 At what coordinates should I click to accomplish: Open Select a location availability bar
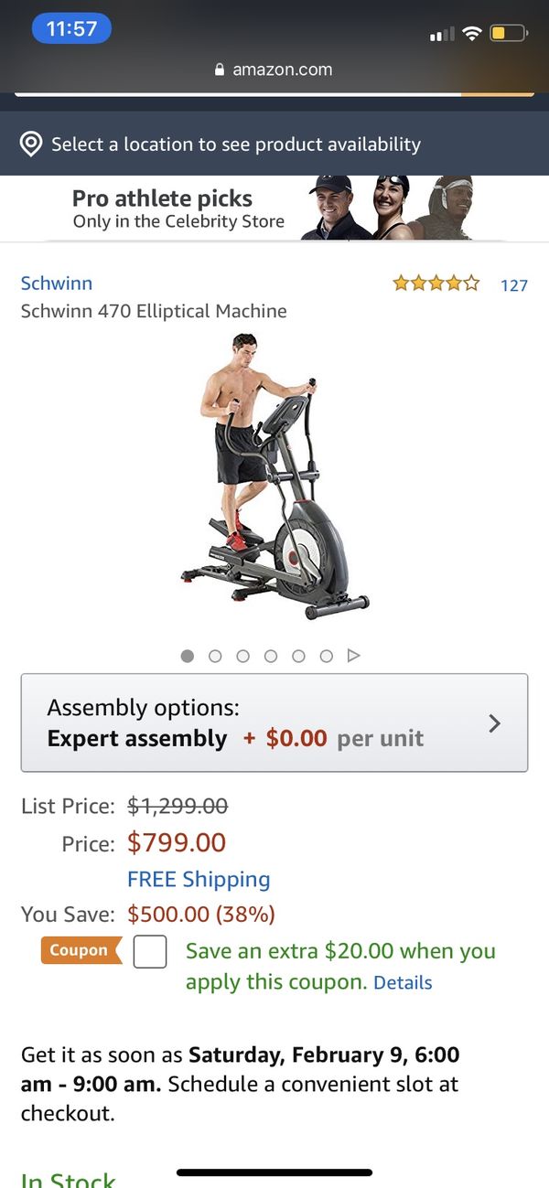tap(274, 144)
